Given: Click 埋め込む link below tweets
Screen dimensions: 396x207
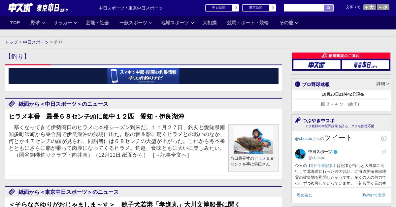Looking at the screenshot, I should point(304,195).
